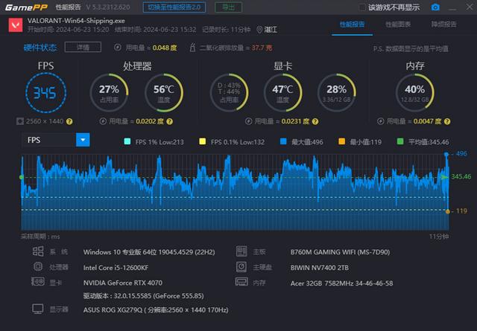The height and width of the screenshot is (331, 477).
Task: Open help icon next to 0.0202 度
Action: click(170, 121)
